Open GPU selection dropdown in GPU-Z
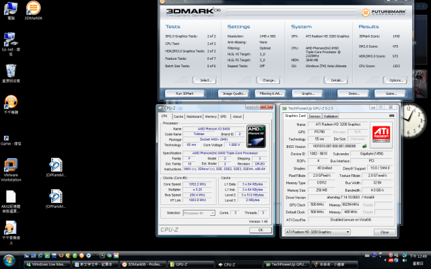 pyautogui.click(x=317, y=232)
